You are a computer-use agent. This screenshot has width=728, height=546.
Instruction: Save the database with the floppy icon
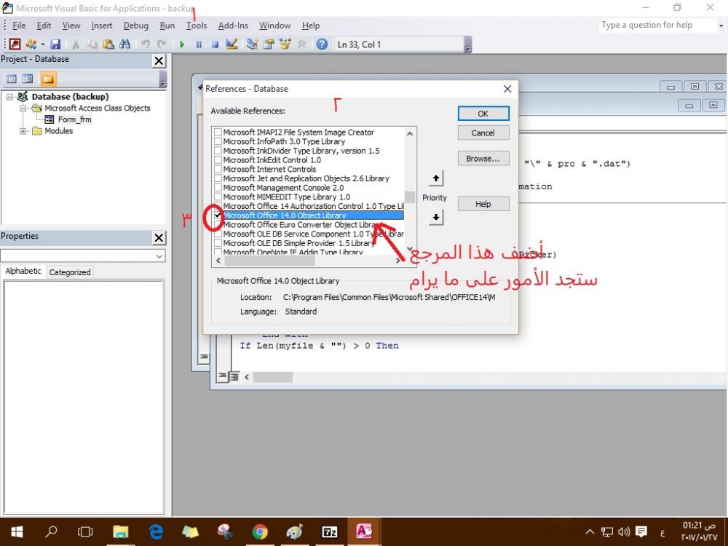[x=56, y=44]
